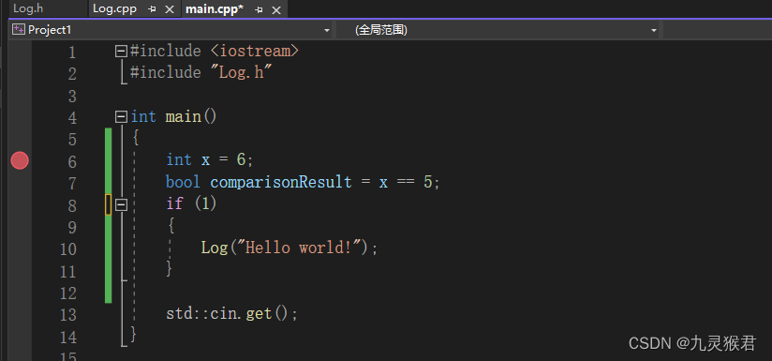Viewport: 772px width, 361px height.
Task: Click line number 13 in the gutter
Action: (x=68, y=315)
